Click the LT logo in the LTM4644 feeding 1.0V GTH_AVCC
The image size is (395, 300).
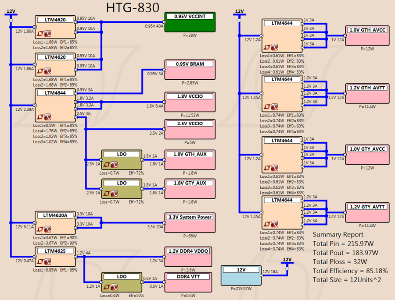point(267,47)
